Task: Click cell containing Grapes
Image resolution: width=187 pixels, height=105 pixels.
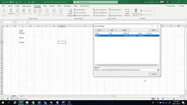Action: 23,42
